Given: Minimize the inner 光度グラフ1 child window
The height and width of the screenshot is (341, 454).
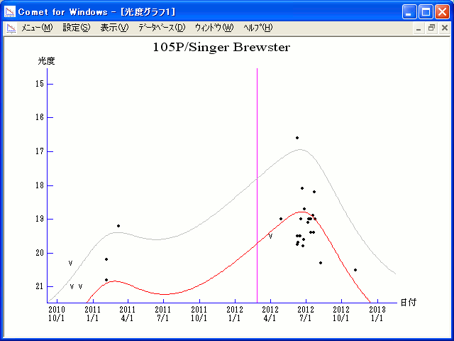Looking at the screenshot, I should tap(419, 28).
